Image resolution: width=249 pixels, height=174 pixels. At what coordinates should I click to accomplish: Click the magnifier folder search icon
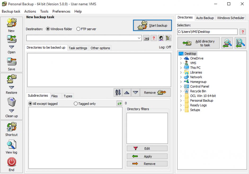[227, 43]
